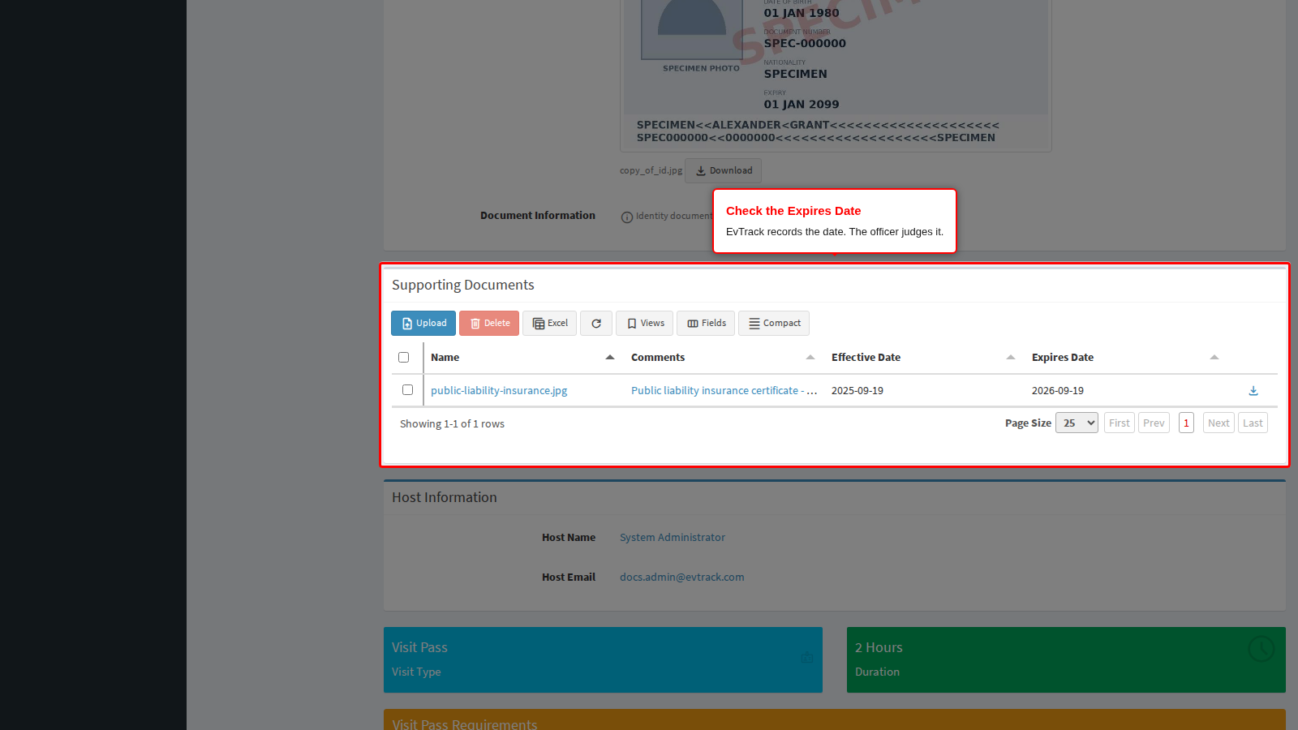The width and height of the screenshot is (1298, 730).
Task: Go to the Next page
Action: click(x=1218, y=423)
